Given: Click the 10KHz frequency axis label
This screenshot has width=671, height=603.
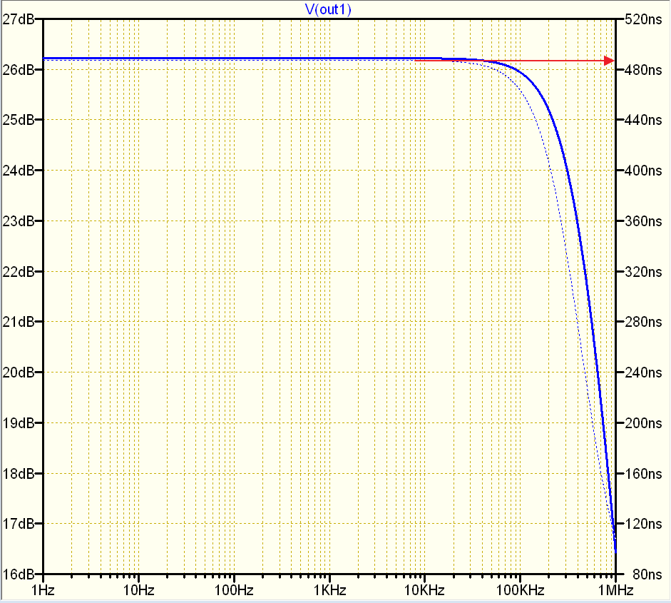Looking at the screenshot, I should 424,590.
